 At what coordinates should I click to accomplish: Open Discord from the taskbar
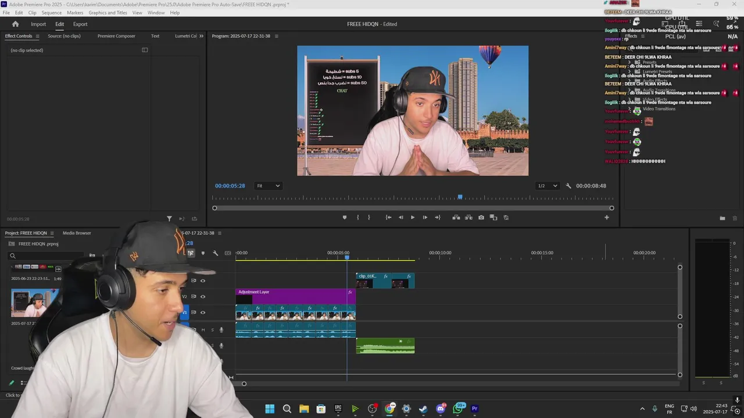click(441, 409)
